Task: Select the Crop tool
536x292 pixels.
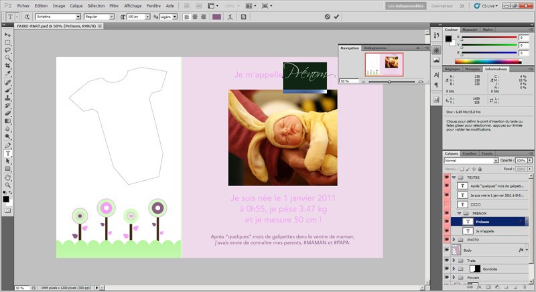Action: [x=7, y=66]
